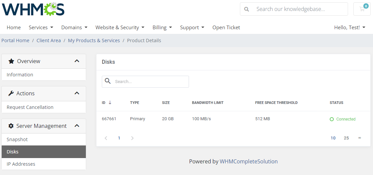This screenshot has width=373, height=175.
Task: Click the TYPE column header
Action: pos(135,103)
